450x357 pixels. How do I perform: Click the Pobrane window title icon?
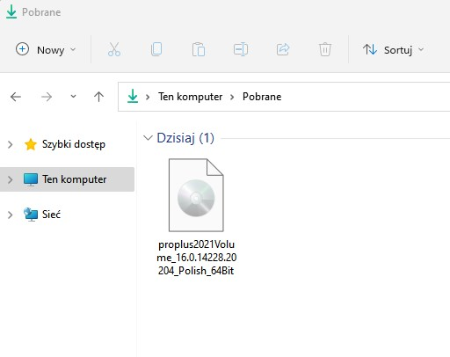[11, 11]
